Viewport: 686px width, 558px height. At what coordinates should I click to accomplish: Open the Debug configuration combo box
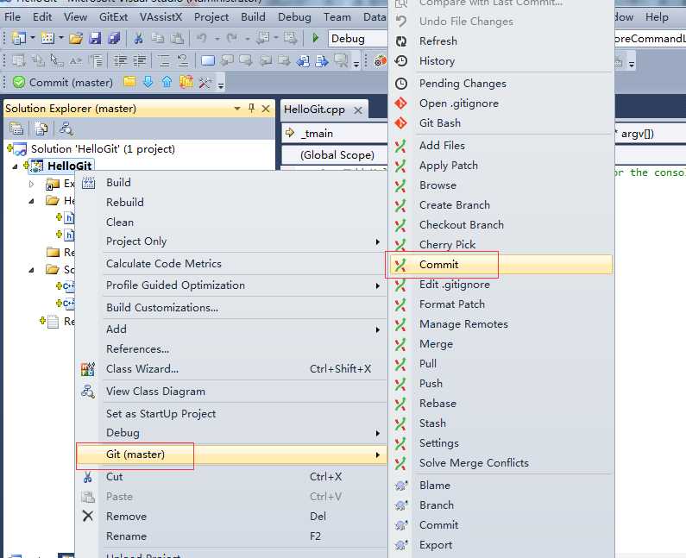coord(357,39)
